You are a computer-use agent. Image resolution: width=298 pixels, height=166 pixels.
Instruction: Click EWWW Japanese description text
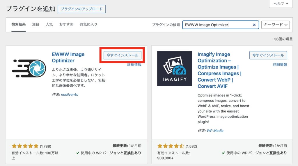click(79, 78)
